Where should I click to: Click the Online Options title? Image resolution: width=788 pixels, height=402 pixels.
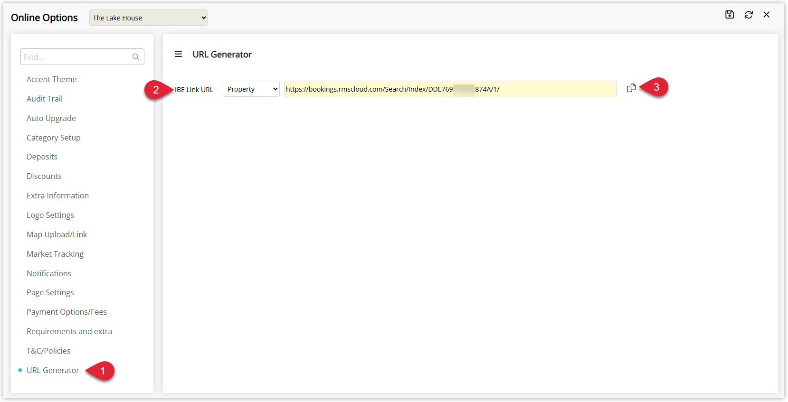[x=44, y=18]
